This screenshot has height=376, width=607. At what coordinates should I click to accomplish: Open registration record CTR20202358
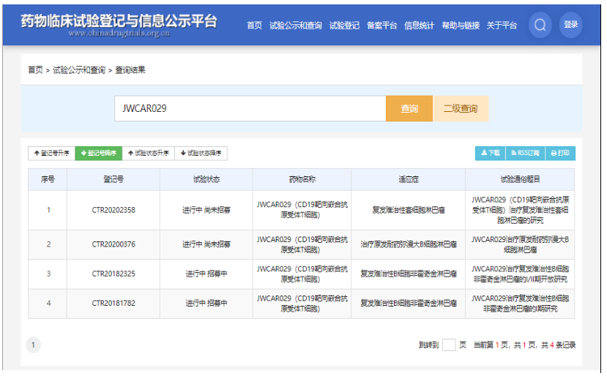[x=113, y=211]
